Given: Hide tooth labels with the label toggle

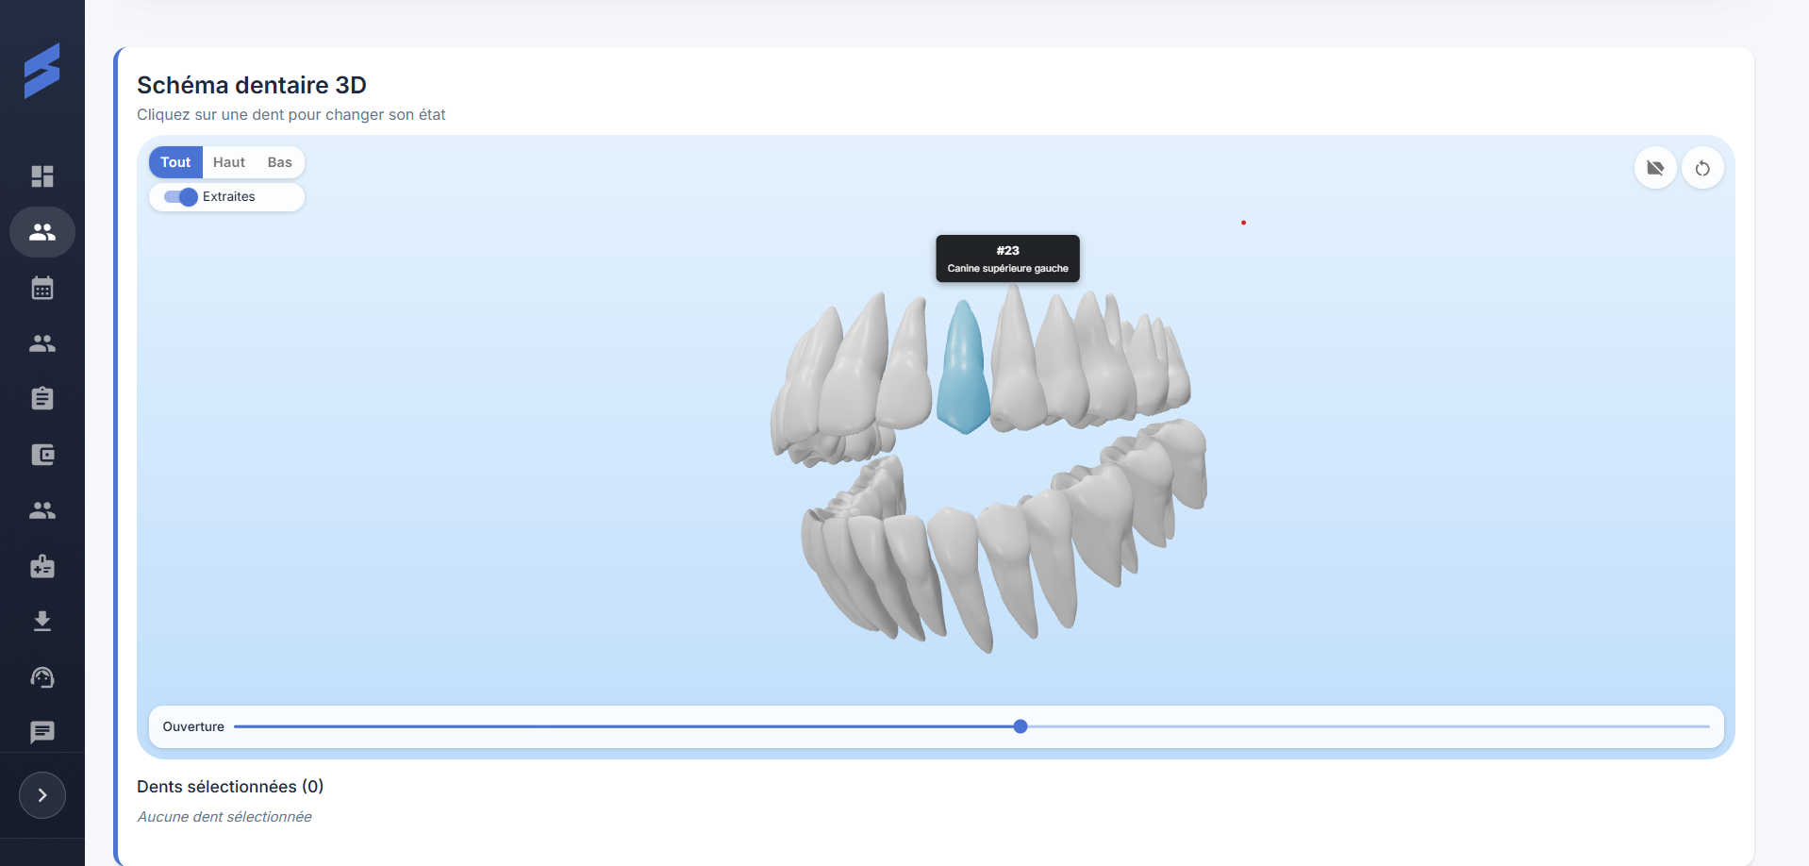Looking at the screenshot, I should pos(1654,168).
